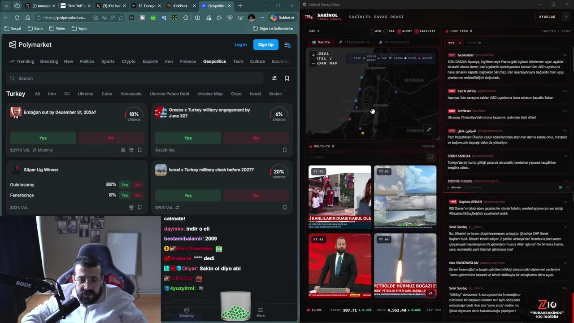
Task: Open Israel filter chip in topic row
Action: click(x=255, y=94)
